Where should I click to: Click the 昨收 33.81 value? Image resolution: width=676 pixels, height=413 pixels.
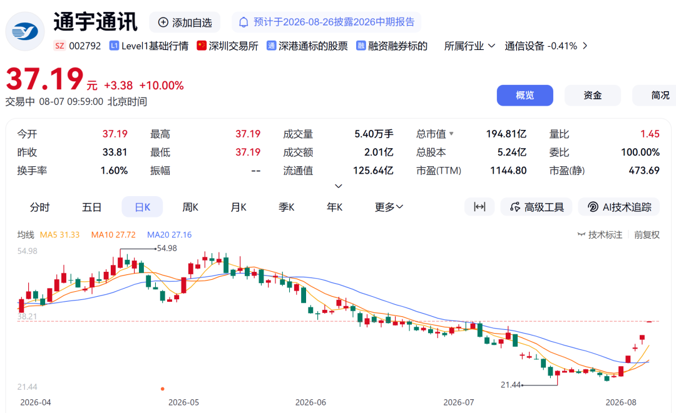click(x=115, y=152)
